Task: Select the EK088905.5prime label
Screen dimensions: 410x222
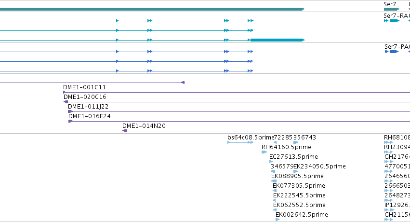Action: [x=297, y=176]
